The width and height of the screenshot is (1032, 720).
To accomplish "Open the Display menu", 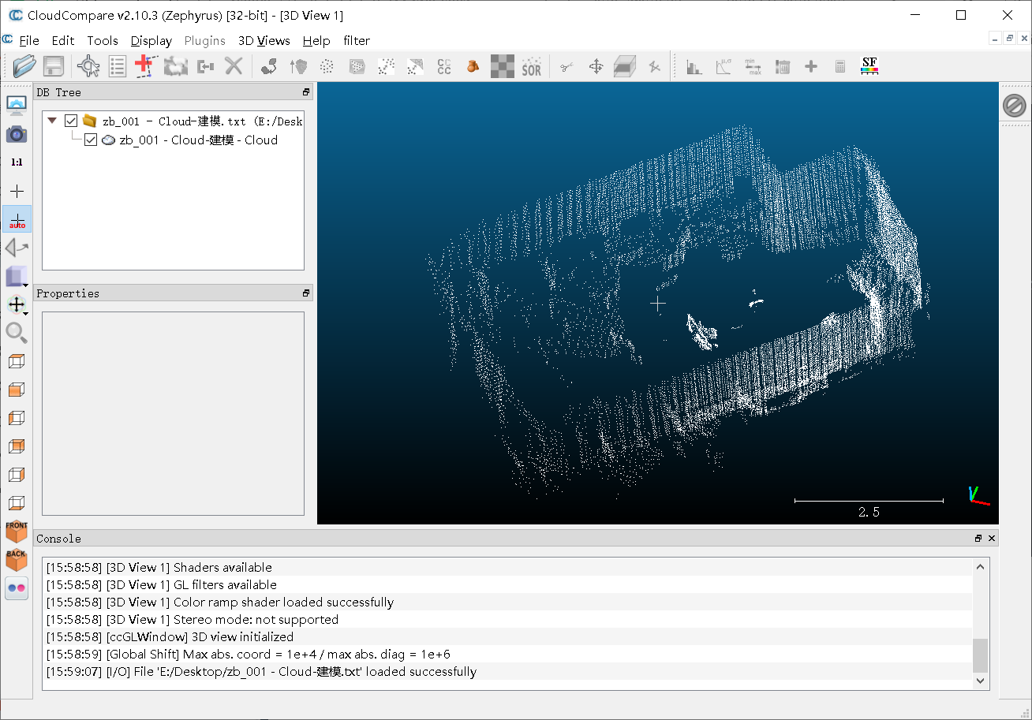I will point(151,40).
